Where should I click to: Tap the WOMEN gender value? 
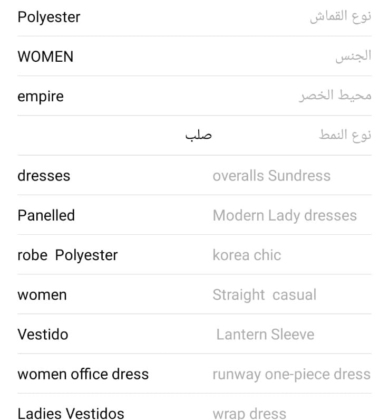tap(45, 56)
